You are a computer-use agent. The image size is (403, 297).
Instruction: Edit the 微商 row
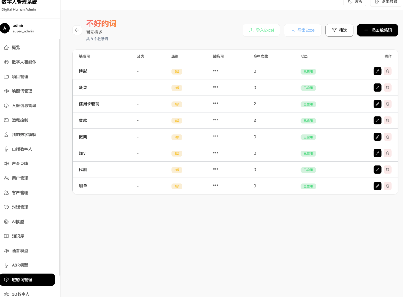[x=377, y=137]
